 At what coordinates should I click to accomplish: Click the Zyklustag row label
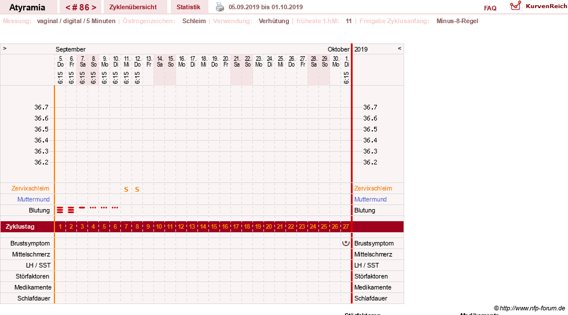click(x=20, y=226)
